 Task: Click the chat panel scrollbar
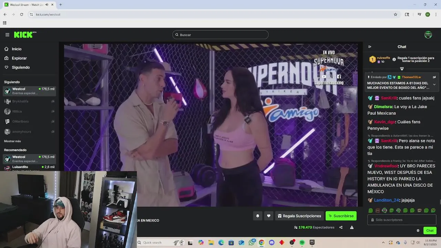coord(440,202)
